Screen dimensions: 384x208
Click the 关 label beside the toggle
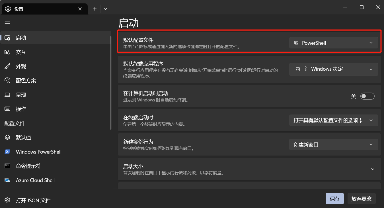(x=354, y=96)
